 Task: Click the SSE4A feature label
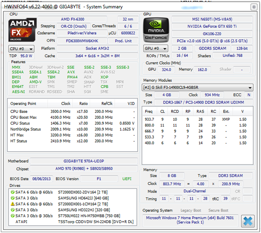click(18, 72)
